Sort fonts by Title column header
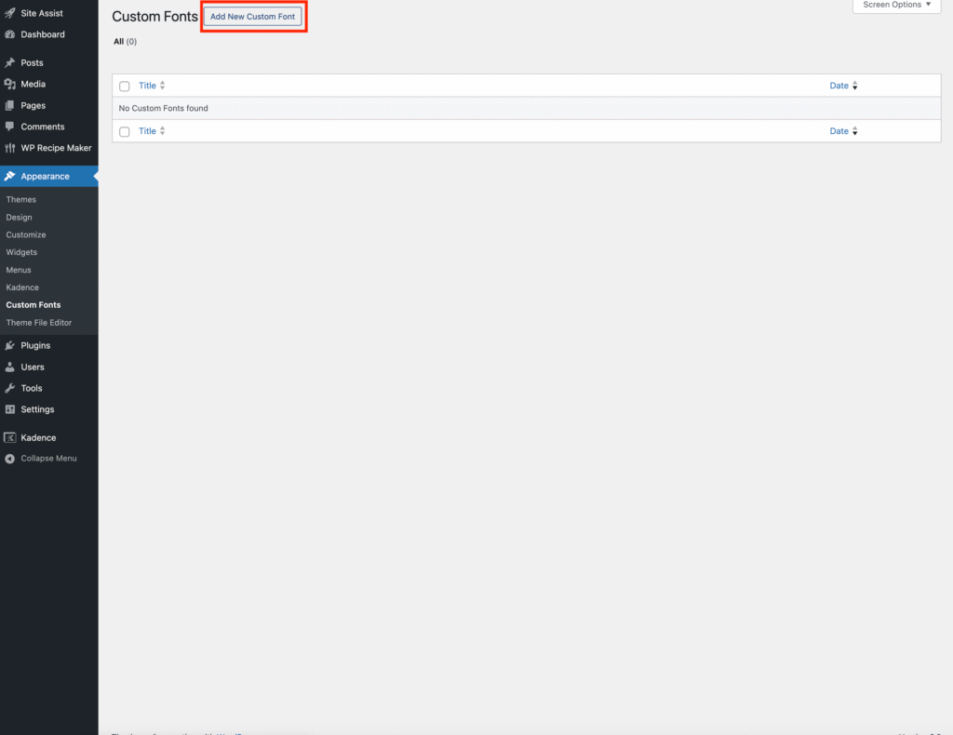The height and width of the screenshot is (735, 953). pos(148,86)
